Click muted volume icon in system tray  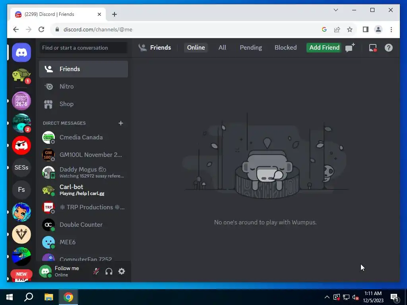point(356,297)
